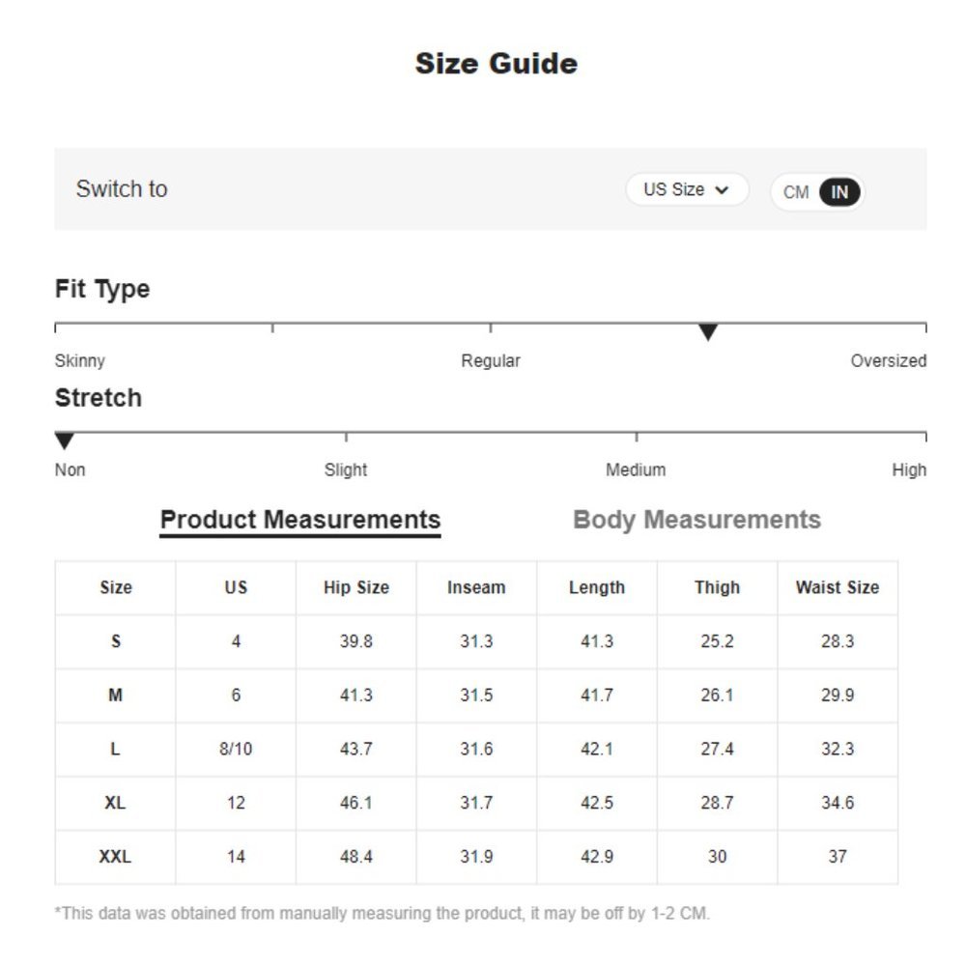Screen dimensions: 966x966
Task: Click the Stretch triangle marker at Non
Action: pyautogui.click(x=65, y=441)
